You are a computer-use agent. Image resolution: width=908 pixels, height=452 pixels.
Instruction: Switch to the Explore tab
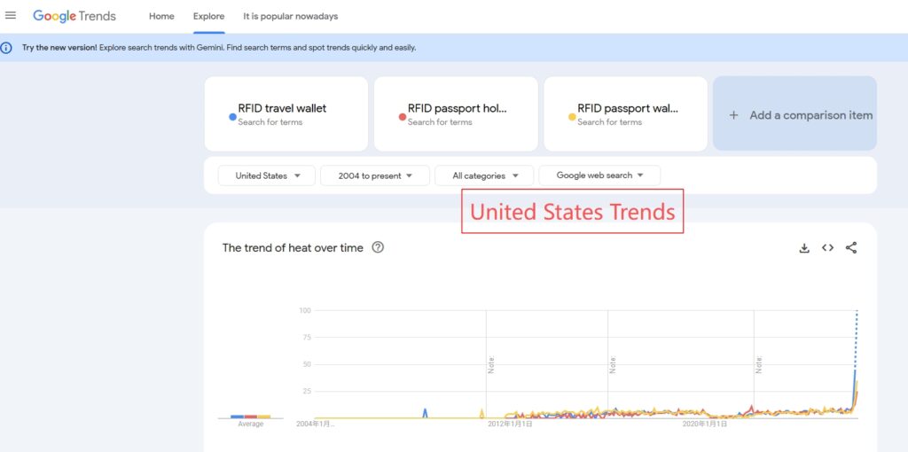(208, 16)
